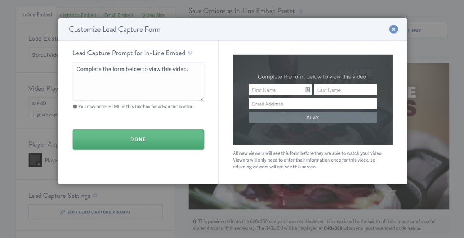The height and width of the screenshot is (238, 464).
Task: Open the Email Embed tab
Action: (x=118, y=15)
